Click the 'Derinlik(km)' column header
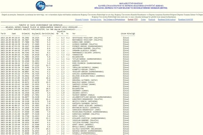This screenshot has width=203, height=135. (48, 34)
